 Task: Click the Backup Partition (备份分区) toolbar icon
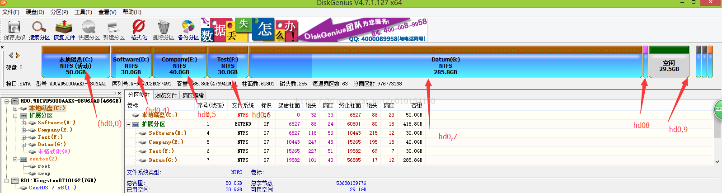[x=188, y=27]
